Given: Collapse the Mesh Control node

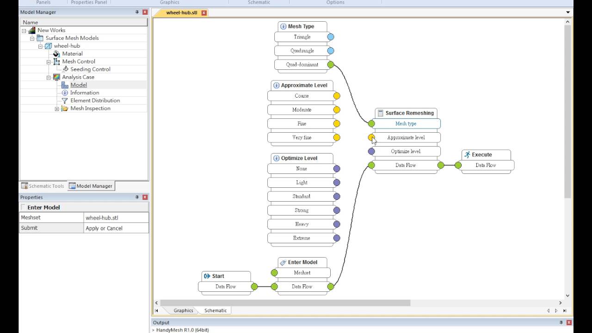Looking at the screenshot, I should (49, 62).
